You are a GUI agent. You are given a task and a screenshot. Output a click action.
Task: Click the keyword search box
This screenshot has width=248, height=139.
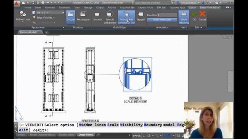(152, 3)
